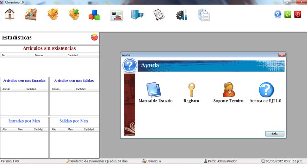Image resolution: width=307 pixels, height=164 pixels.
Task: Click Producto de Evaluación status text
Action: (x=99, y=161)
